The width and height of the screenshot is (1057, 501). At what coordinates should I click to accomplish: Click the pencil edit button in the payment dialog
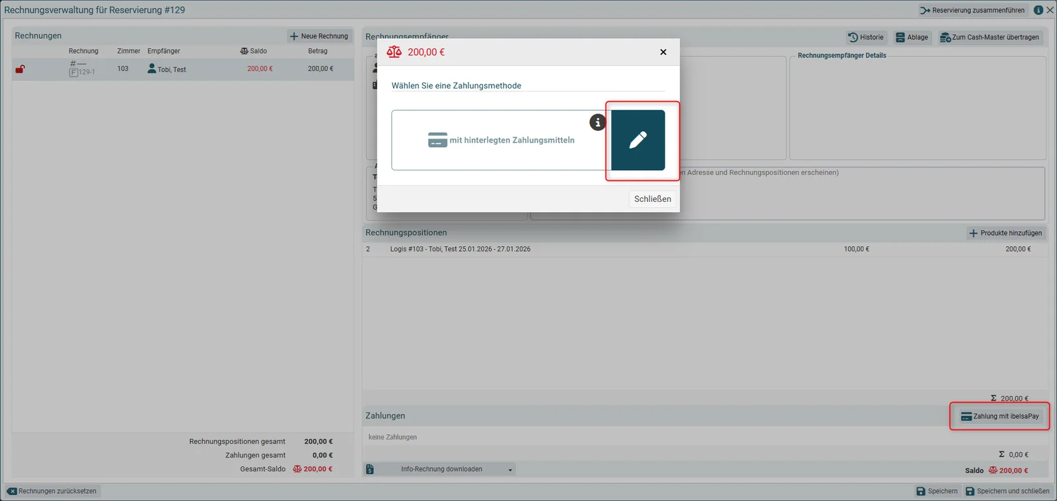click(638, 140)
